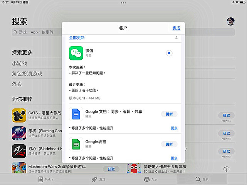Select 小游戏 suggestion
Screen dimensions: 247x185
[20, 63]
